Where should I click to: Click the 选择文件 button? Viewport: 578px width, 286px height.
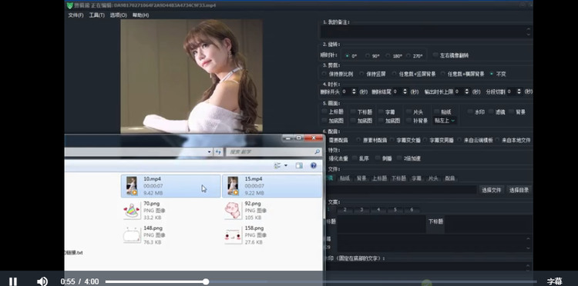[x=492, y=190]
